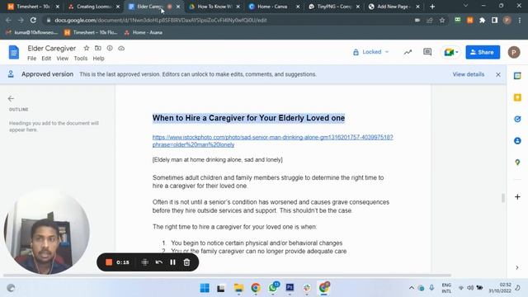Open the Chrome side panel icon
The height and width of the screenshot is (297, 528).
(494, 20)
